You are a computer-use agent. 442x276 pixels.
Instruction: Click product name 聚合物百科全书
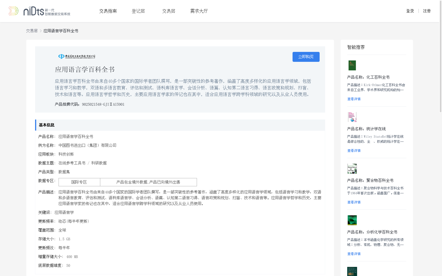[380, 181]
